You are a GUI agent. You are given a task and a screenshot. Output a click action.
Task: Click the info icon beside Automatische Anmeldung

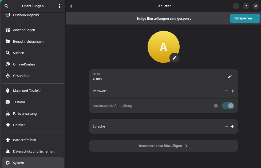(216, 106)
